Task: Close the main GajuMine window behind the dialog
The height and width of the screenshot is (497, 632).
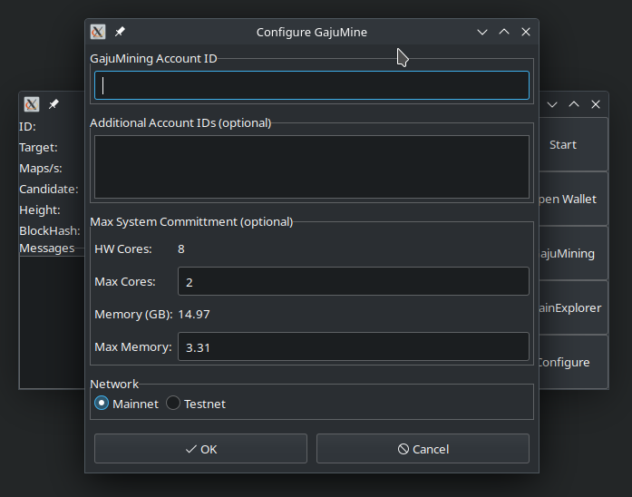Action: coord(596,104)
